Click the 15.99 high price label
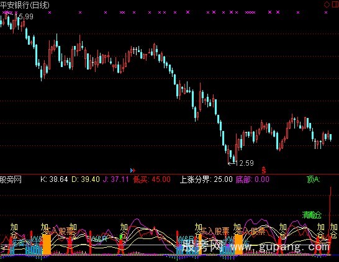The height and width of the screenshot is (262, 339). click(24, 17)
